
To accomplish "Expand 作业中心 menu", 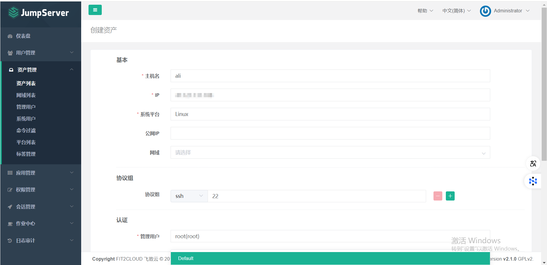I will [41, 223].
